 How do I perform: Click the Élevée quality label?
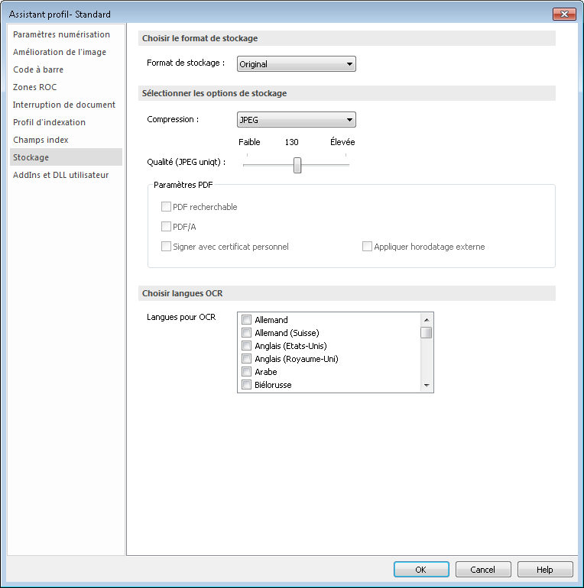[x=342, y=142]
